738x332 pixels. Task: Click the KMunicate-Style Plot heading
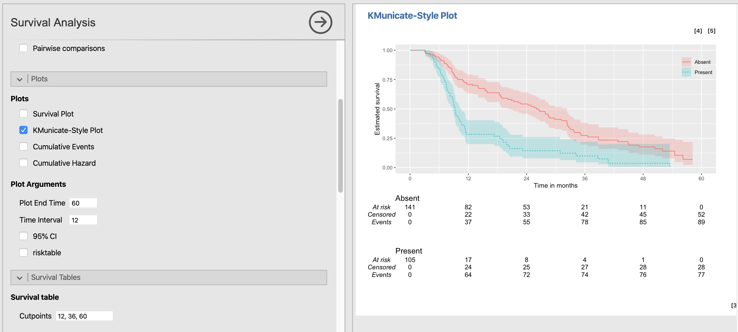pyautogui.click(x=412, y=16)
